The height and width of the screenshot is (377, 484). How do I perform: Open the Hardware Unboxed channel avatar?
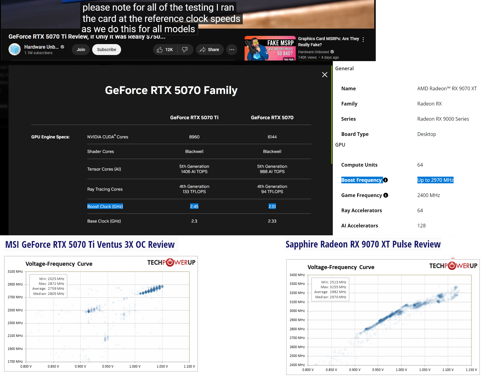point(15,50)
